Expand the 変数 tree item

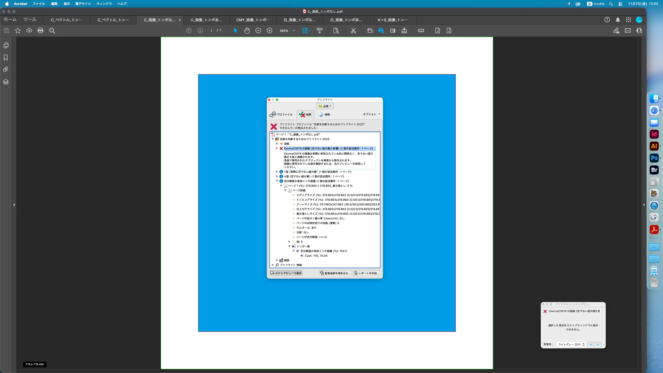coord(277,144)
